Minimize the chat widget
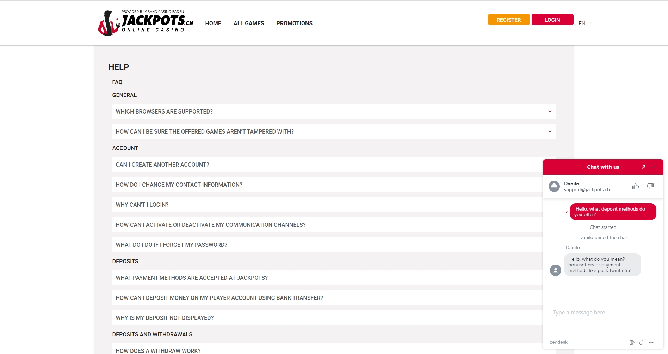668x354 pixels. pos(654,167)
